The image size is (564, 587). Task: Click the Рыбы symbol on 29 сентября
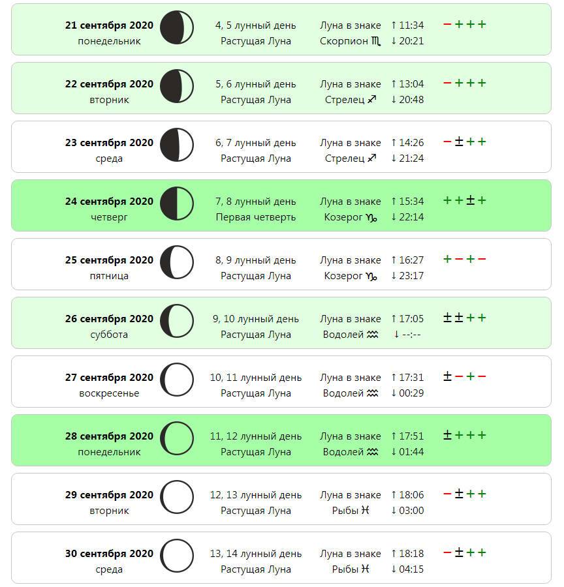(365, 510)
